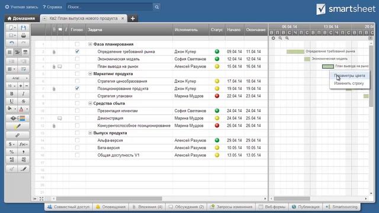Click the Undo arrow icon
Screen dimensions: 379x213
click(x=11, y=43)
